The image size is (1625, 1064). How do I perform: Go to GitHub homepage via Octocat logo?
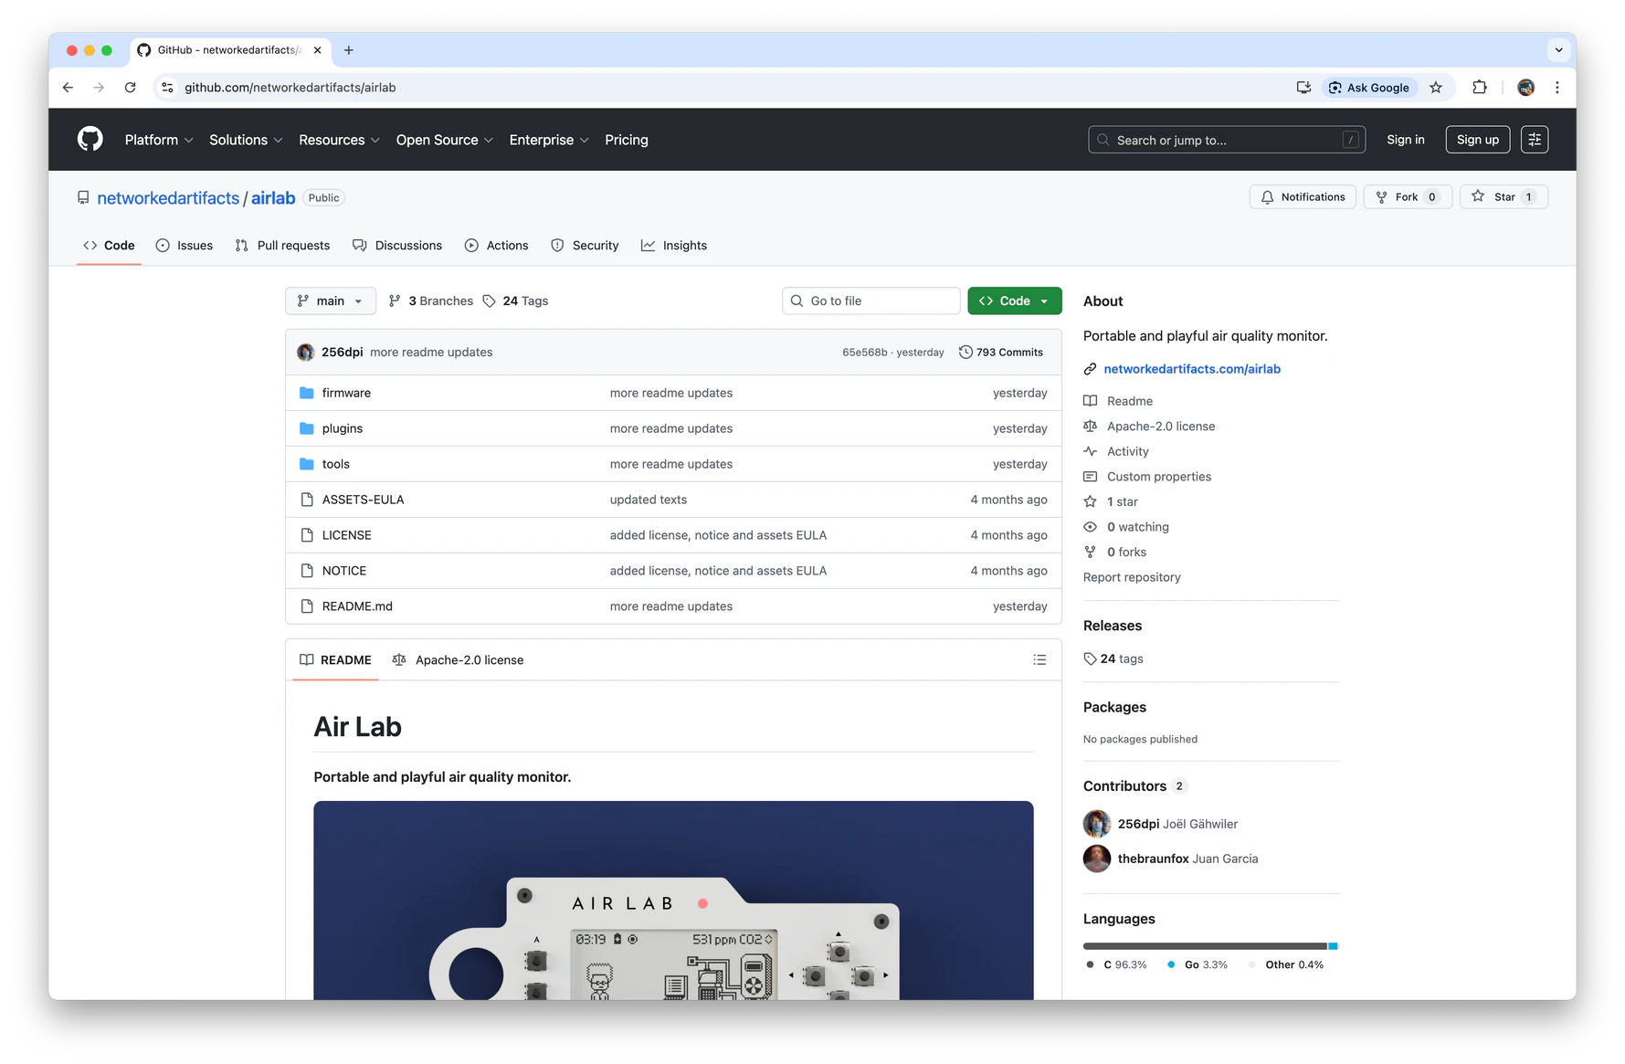[x=90, y=140]
